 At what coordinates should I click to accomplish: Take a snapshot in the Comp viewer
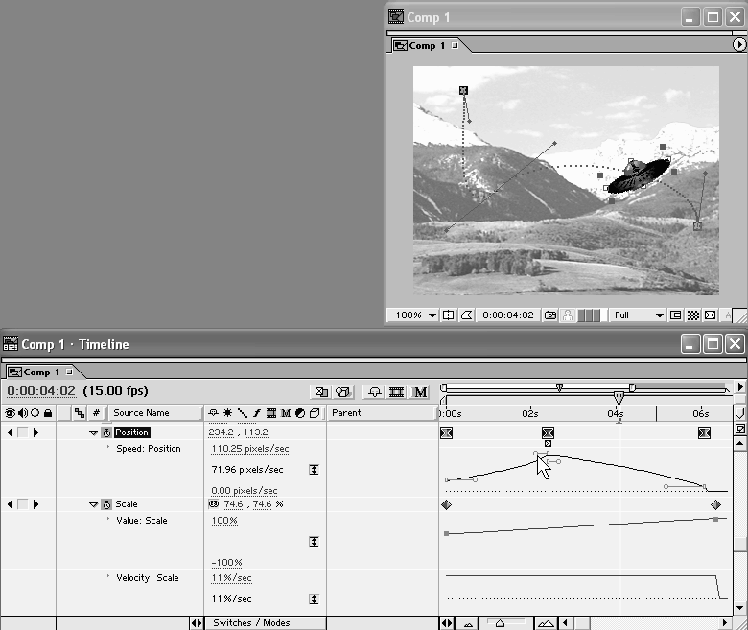(x=550, y=315)
